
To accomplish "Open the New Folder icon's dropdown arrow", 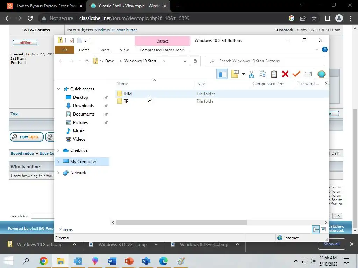I will pyautogui.click(x=243, y=74).
